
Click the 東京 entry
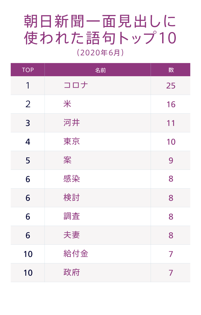[x=72, y=141]
